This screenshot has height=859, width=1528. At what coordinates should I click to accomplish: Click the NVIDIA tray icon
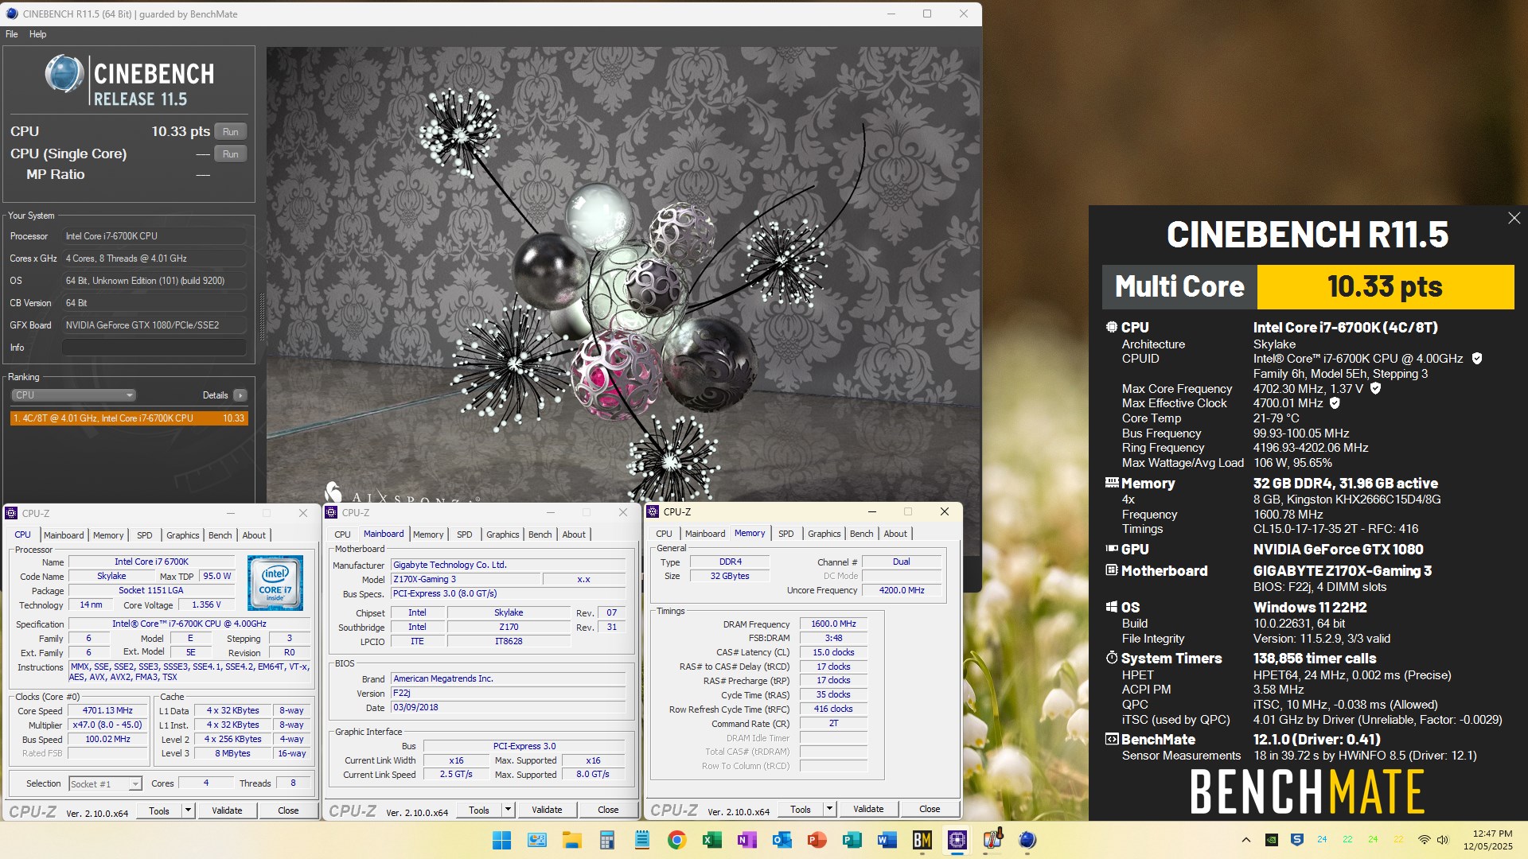[x=1272, y=840]
